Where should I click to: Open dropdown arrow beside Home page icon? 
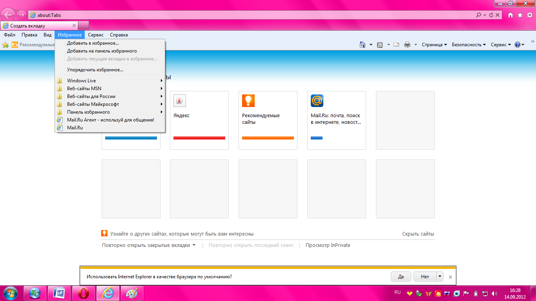(x=371, y=45)
